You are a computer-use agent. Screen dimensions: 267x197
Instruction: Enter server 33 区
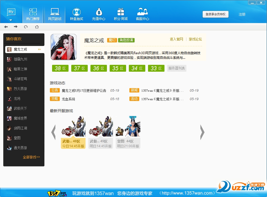[x=156, y=68]
